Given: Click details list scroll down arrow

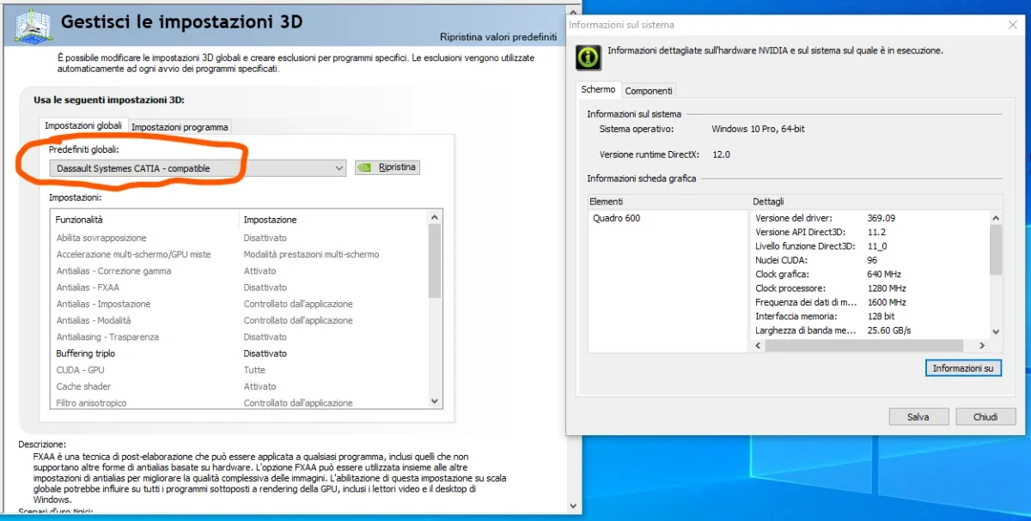Looking at the screenshot, I should [996, 331].
